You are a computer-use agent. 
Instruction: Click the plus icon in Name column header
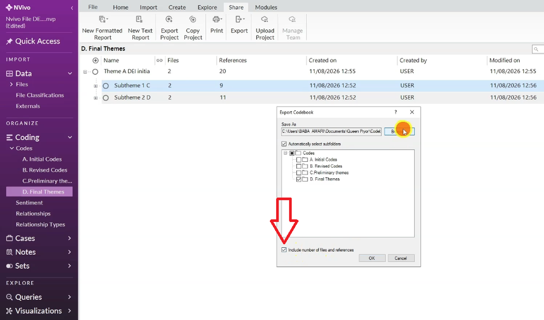pos(96,60)
